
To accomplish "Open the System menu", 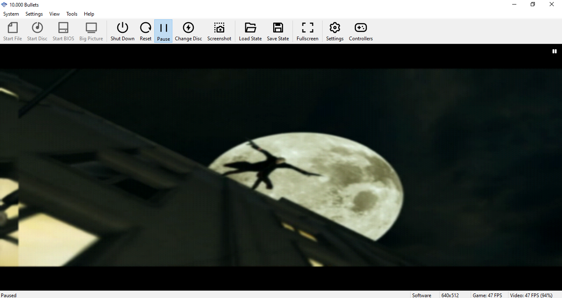I will [x=11, y=14].
